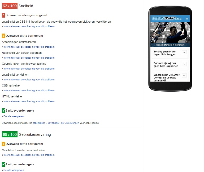Expand solution info under 'Geschikte formaten voor tikdoelen'
204x172 pixels.
(x=29, y=155)
